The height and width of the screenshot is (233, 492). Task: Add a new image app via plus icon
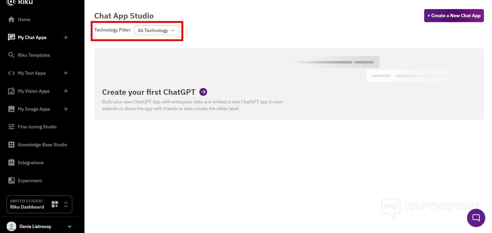point(66,109)
